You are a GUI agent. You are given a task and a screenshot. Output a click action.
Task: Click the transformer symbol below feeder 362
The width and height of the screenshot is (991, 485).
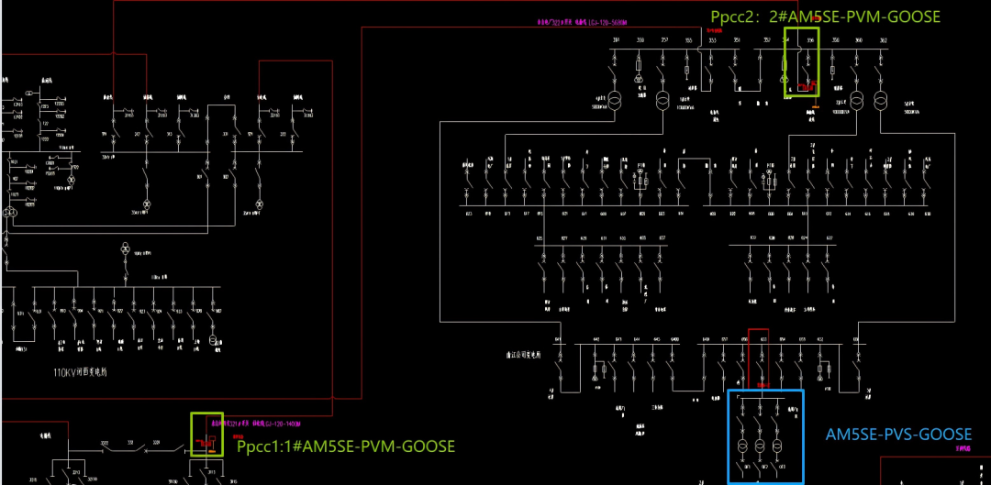[x=880, y=101]
